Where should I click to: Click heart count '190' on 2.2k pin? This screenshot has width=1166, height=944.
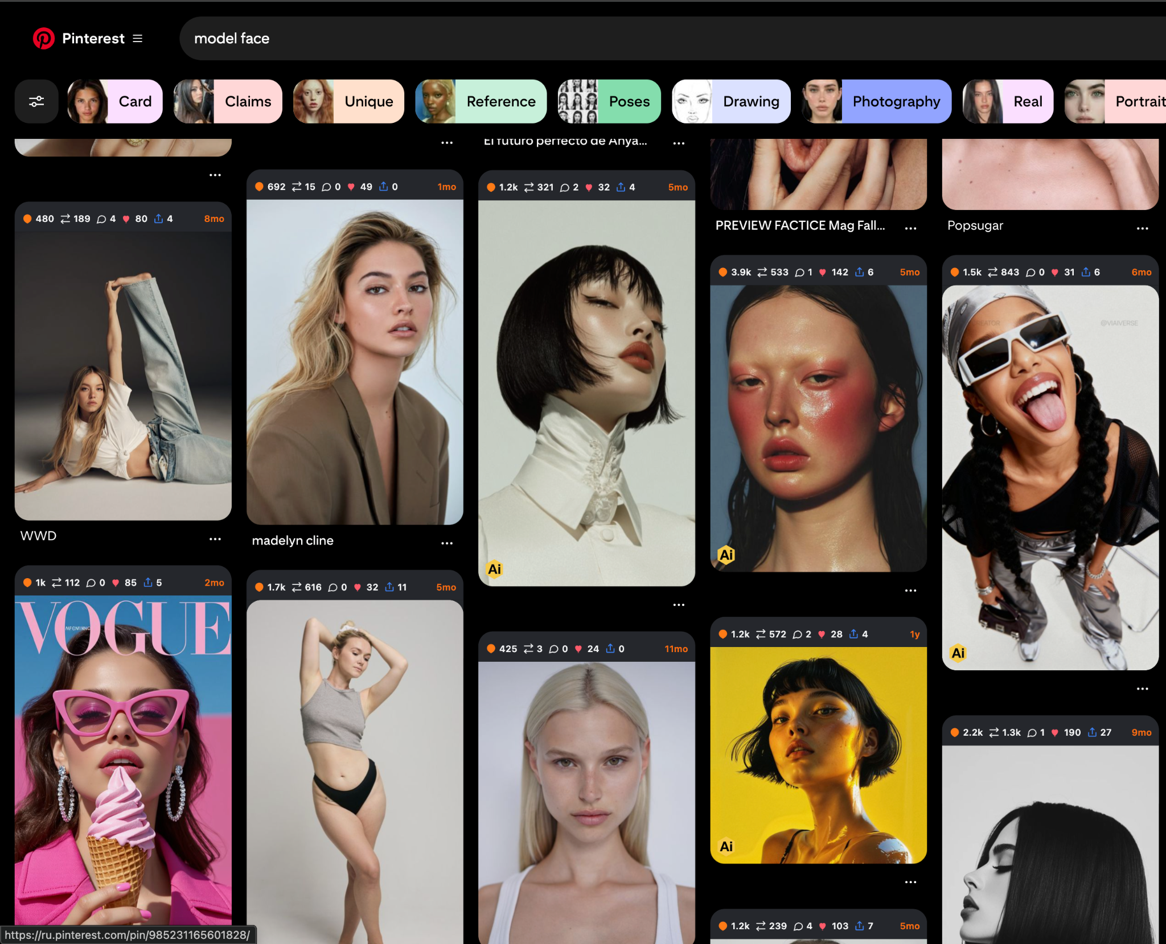(x=1072, y=732)
